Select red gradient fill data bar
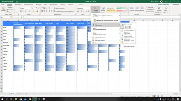The image size is (181, 101). pyautogui.click(x=130, y=27)
